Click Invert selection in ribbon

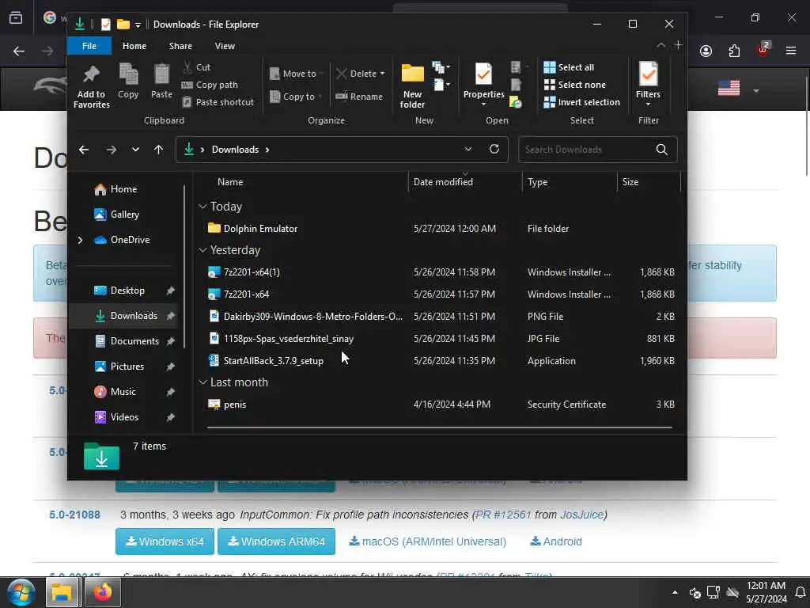581,102
